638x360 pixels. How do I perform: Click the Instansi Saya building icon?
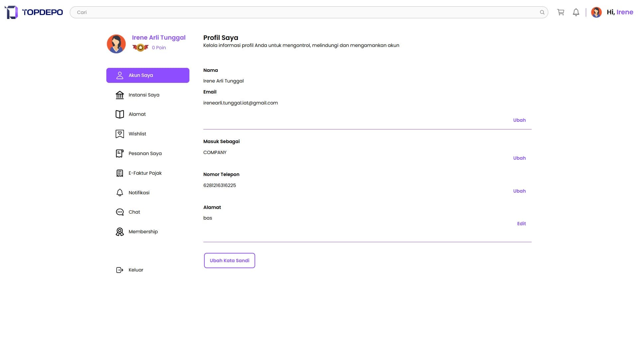(x=120, y=95)
